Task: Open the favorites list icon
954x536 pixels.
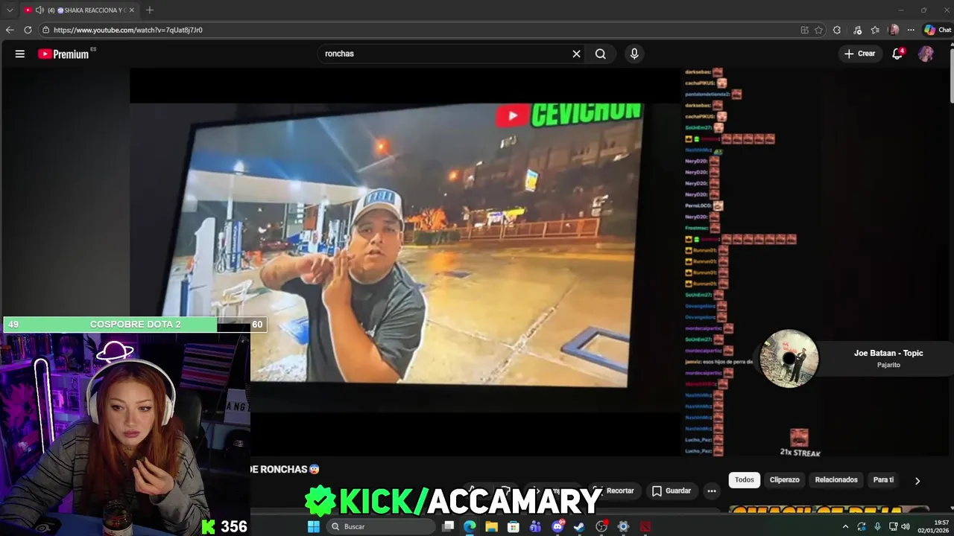Action: [x=875, y=30]
